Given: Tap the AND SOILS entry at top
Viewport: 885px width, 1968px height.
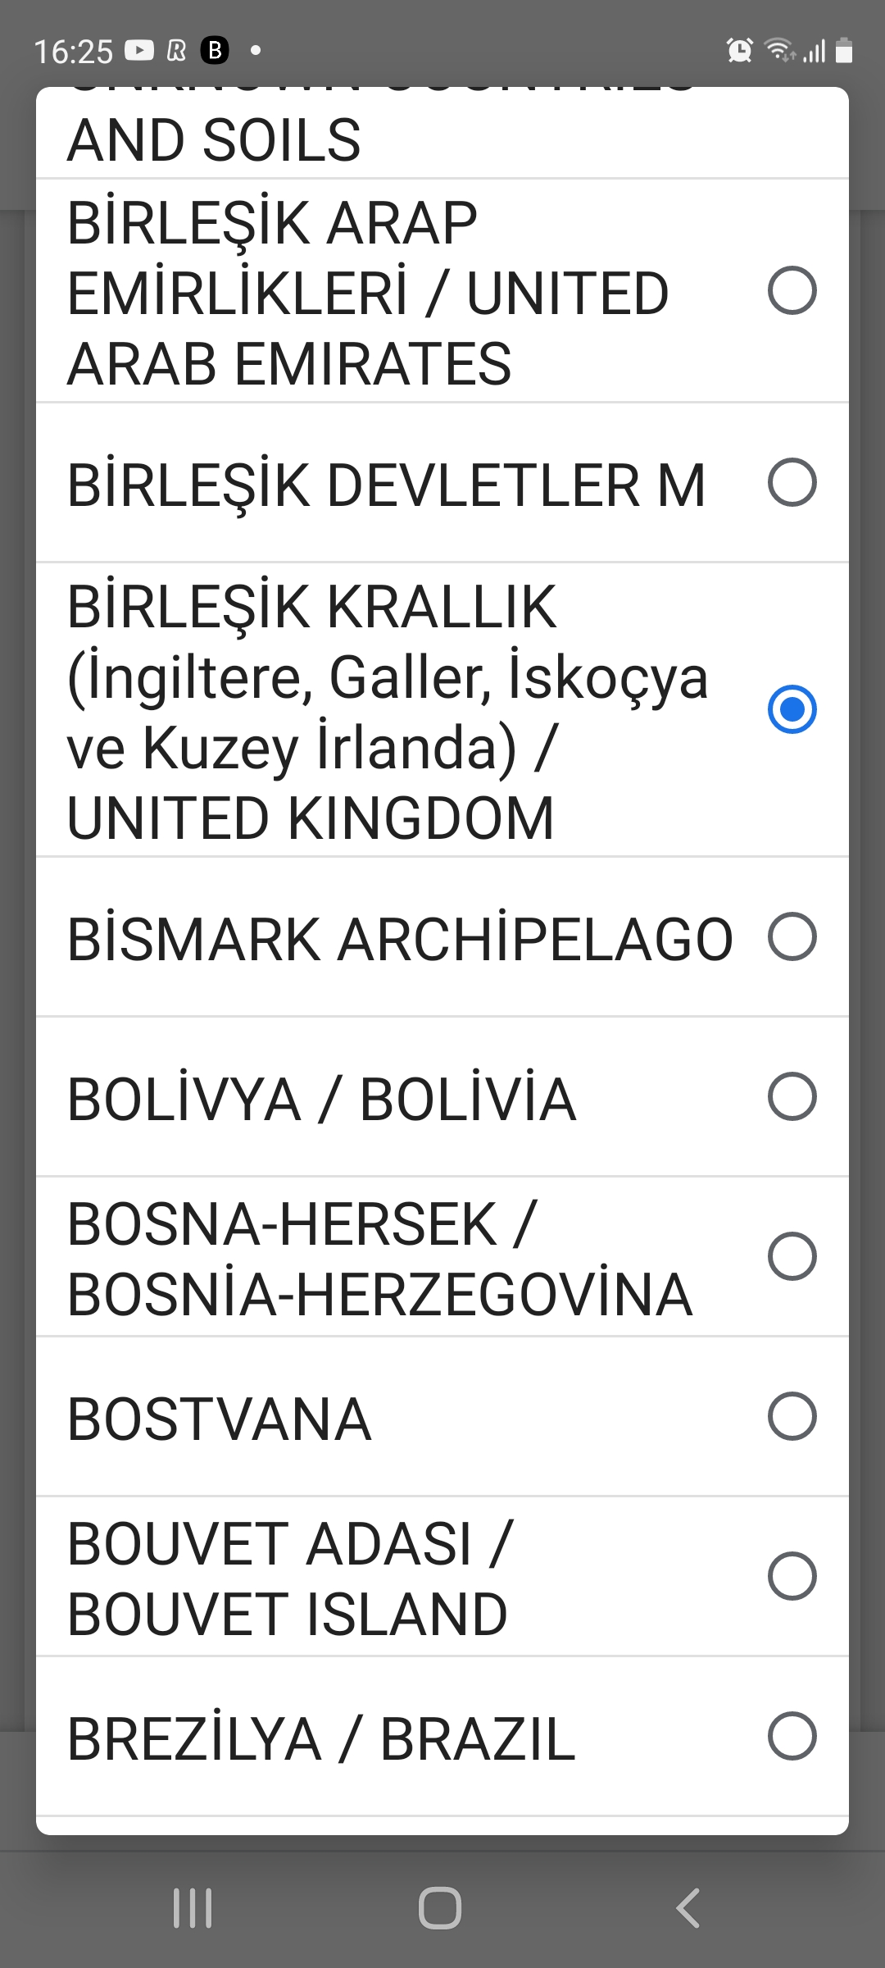Looking at the screenshot, I should tap(214, 139).
